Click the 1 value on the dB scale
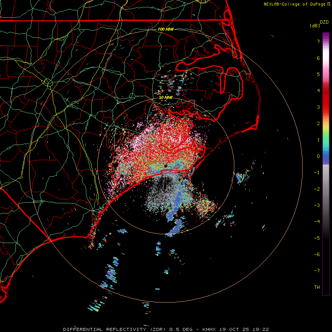The width and height of the screenshot is (332, 332). click(318, 140)
